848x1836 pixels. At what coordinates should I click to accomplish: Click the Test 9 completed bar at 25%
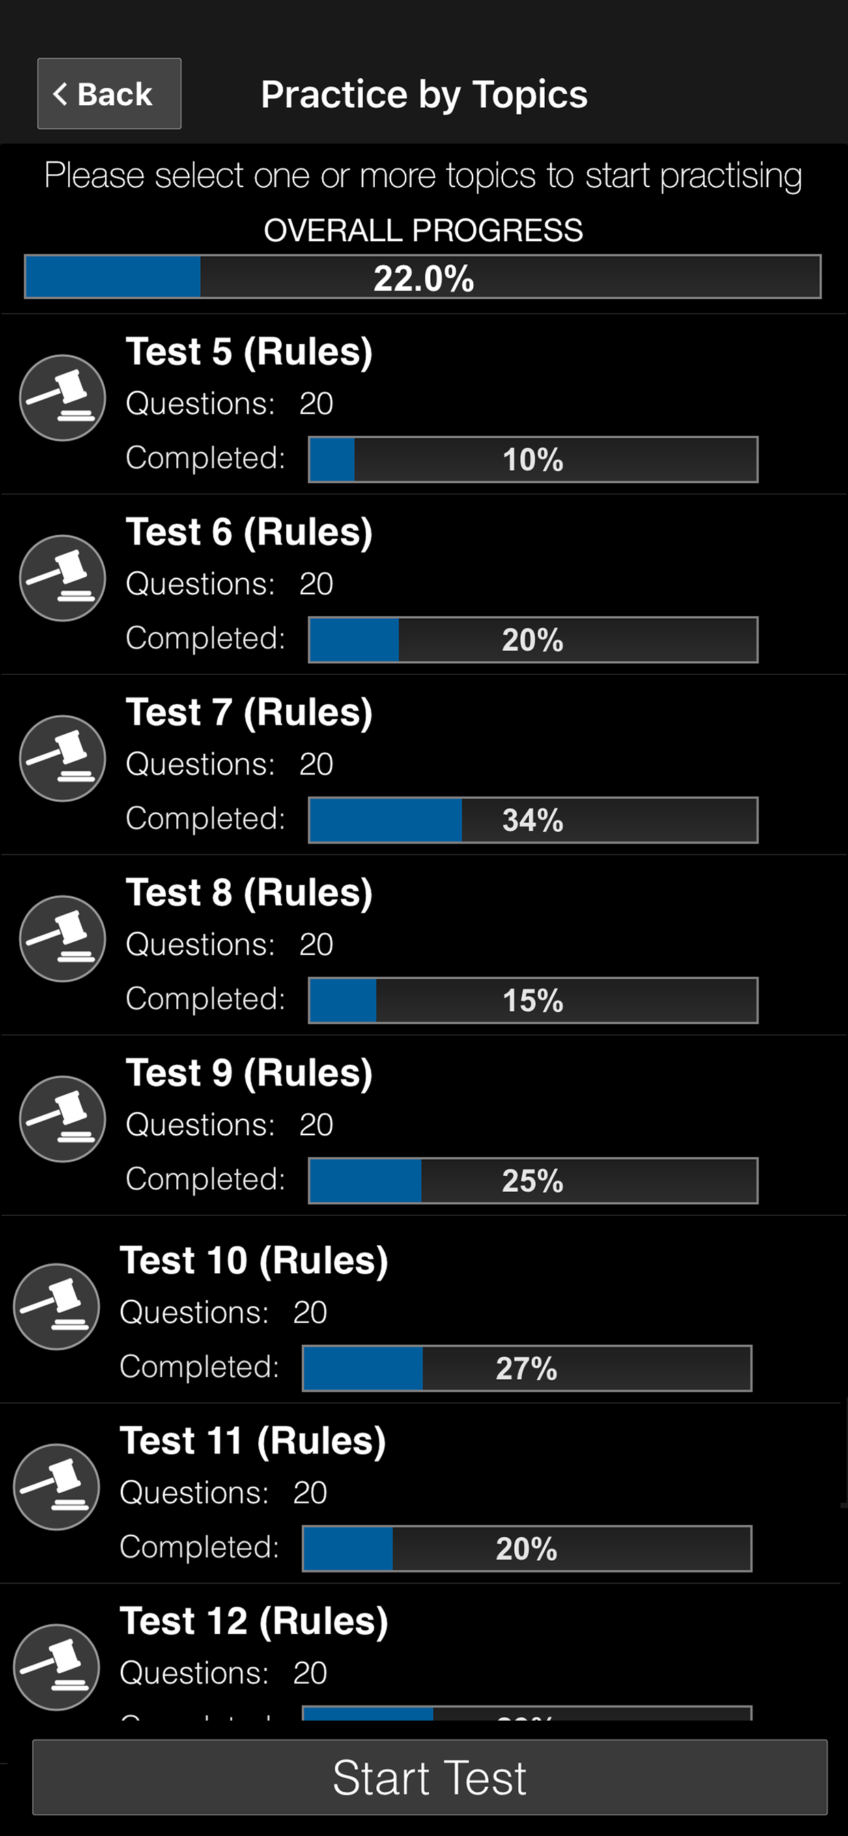click(x=533, y=1180)
